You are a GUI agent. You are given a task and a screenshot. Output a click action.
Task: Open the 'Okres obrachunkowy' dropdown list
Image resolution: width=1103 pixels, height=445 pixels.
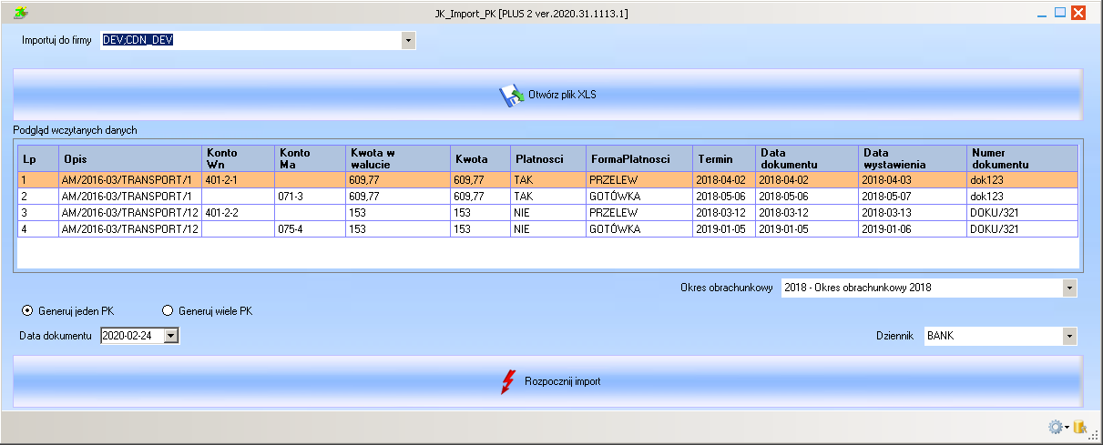click(x=1068, y=288)
